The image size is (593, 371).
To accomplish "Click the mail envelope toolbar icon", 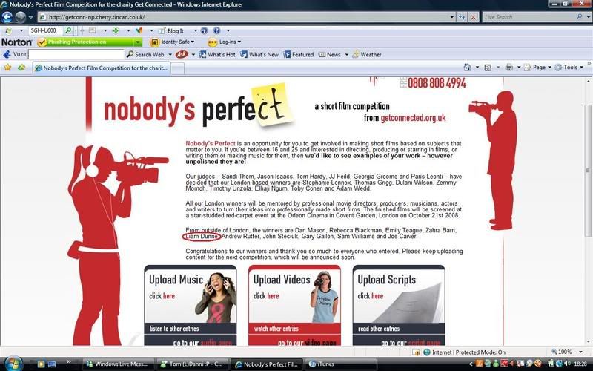I will pos(92,30).
